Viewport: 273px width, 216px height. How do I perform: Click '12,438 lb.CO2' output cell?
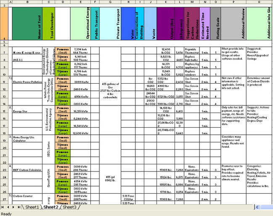[166, 50]
